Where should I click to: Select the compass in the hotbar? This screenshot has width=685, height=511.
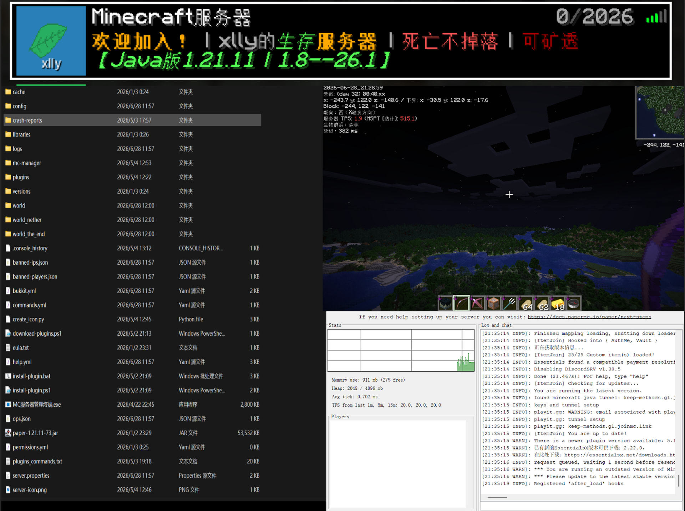(x=574, y=303)
